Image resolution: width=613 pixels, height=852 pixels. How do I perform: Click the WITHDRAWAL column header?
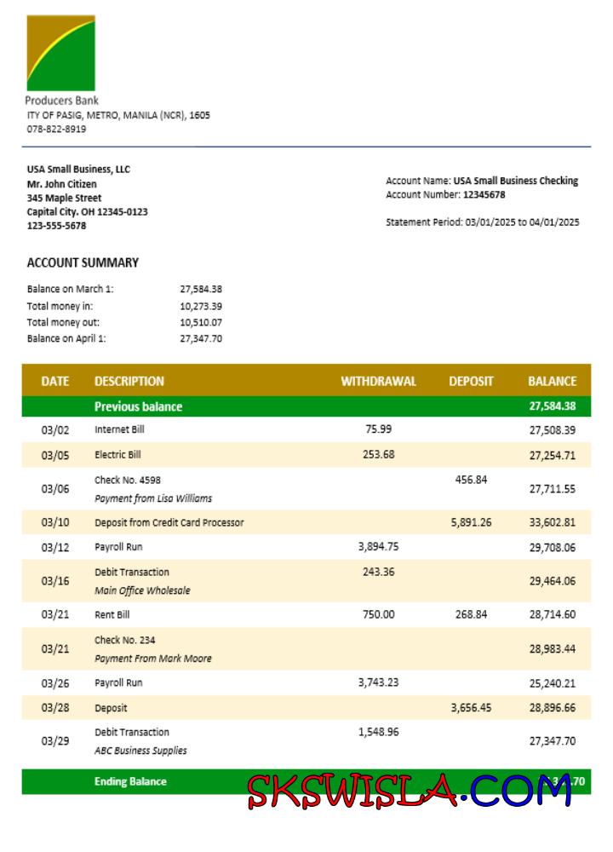click(378, 381)
